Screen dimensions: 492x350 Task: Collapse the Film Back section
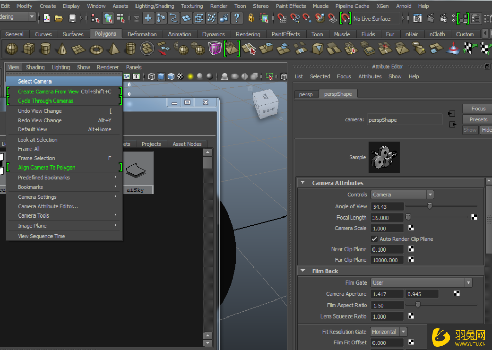tap(303, 270)
